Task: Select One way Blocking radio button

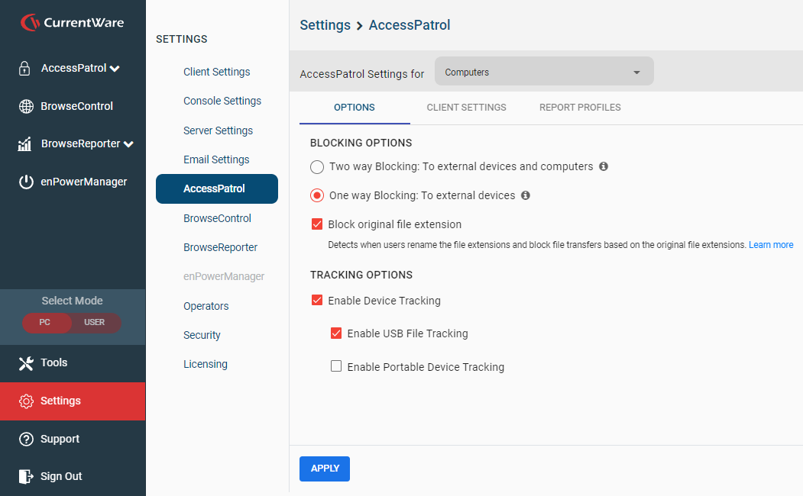Action: pyautogui.click(x=317, y=195)
